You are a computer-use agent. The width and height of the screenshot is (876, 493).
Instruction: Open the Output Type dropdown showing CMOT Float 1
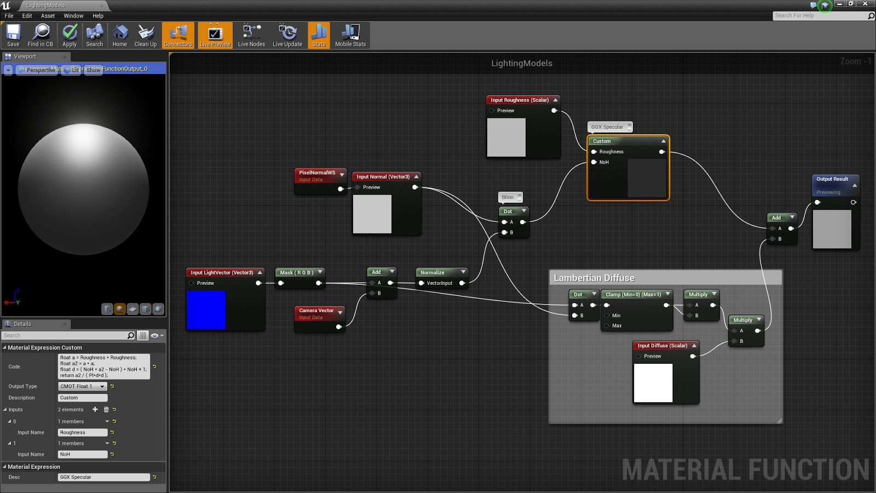(83, 386)
